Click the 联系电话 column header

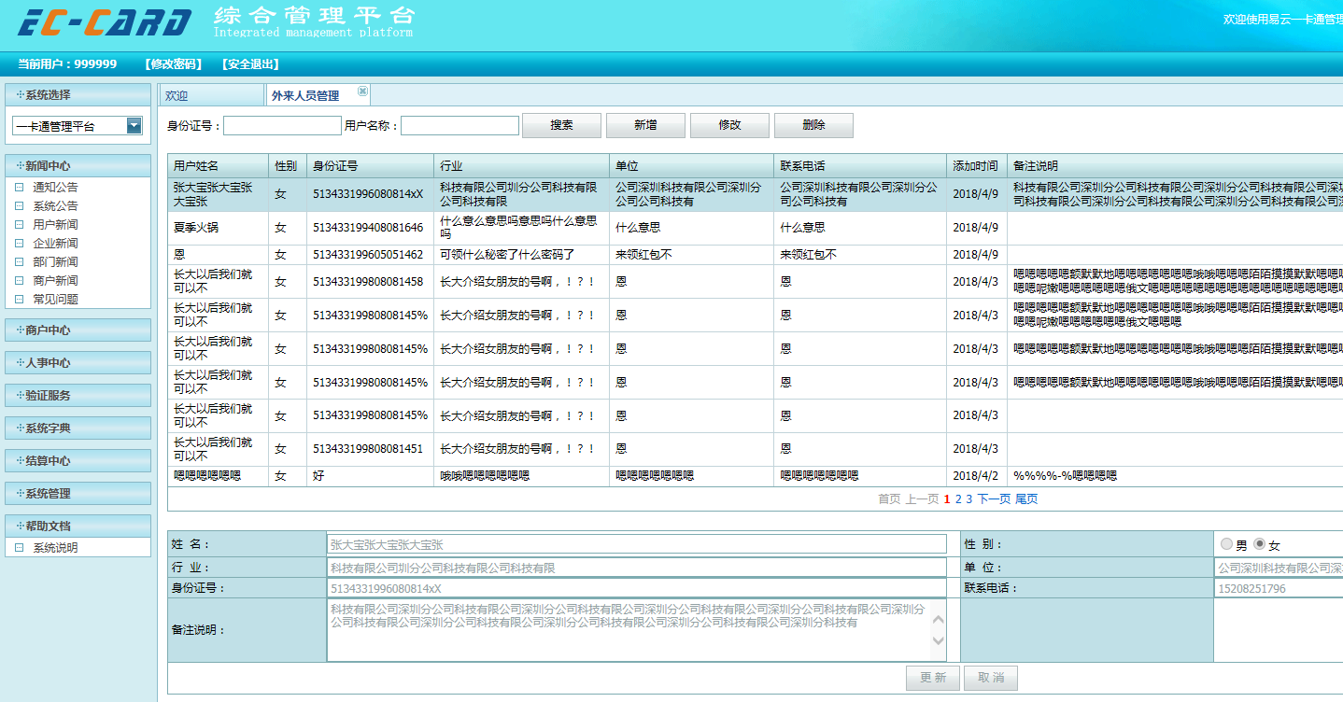point(859,166)
